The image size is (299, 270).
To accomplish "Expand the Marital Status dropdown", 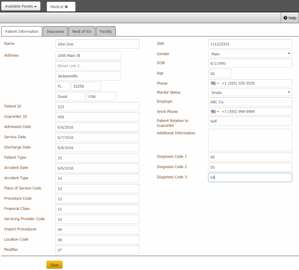I will 250,92.
